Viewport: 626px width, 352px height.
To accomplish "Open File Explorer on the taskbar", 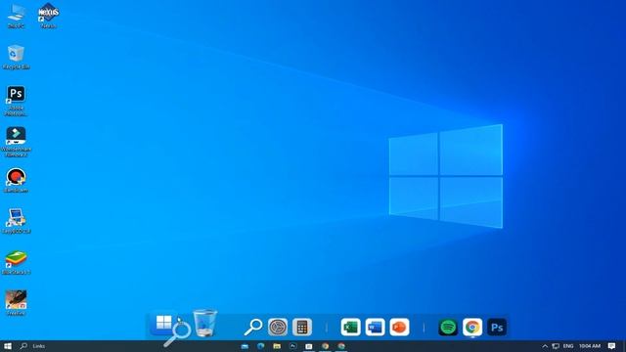I will [x=277, y=346].
